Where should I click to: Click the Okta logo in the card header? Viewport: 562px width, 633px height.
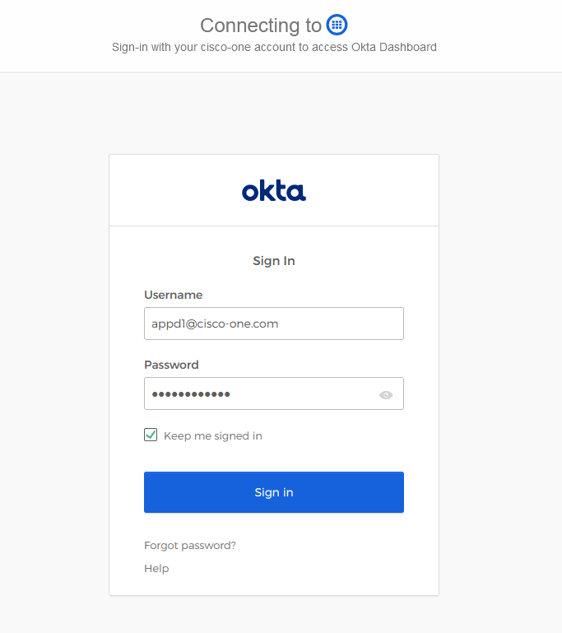273,191
